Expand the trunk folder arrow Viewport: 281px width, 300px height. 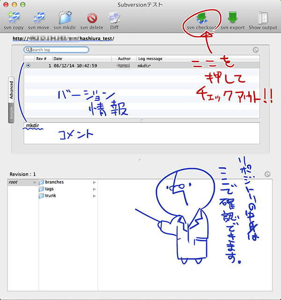[95, 195]
